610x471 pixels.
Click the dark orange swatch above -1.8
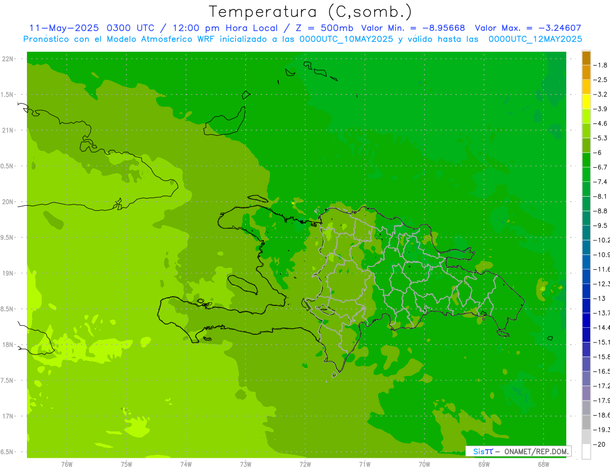tap(586, 58)
